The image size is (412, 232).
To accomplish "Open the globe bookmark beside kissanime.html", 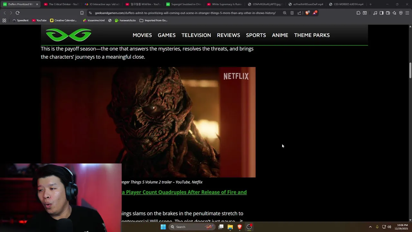I will click(110, 20).
